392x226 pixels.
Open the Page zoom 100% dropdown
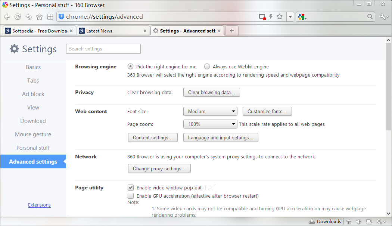[210, 124]
